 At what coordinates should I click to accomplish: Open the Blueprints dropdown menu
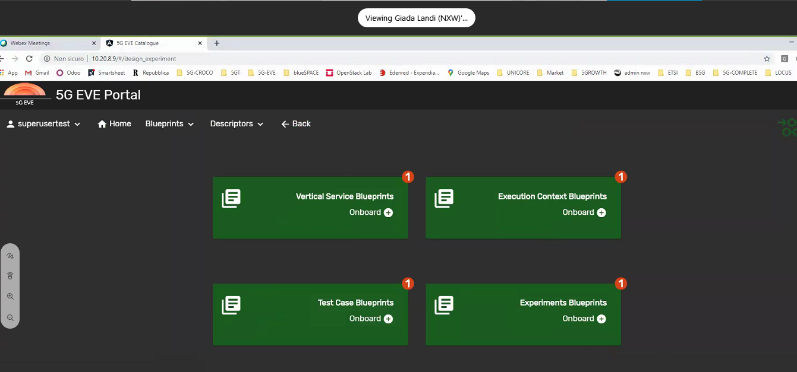169,124
